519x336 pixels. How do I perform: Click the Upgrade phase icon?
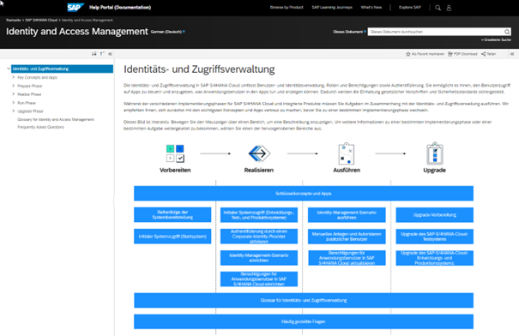point(435,153)
